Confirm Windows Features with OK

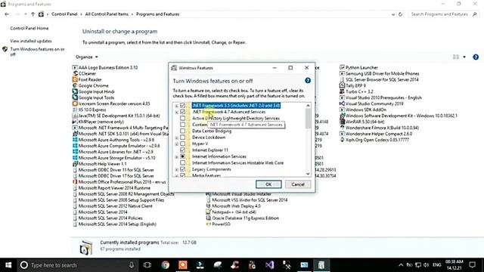click(268, 184)
